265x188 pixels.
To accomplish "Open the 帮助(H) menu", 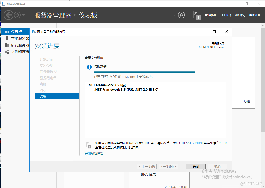I will click(254, 15).
